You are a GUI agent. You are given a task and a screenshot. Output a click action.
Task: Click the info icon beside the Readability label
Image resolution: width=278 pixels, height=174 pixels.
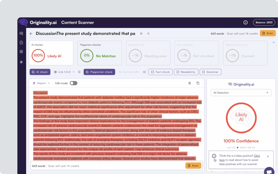143,45
